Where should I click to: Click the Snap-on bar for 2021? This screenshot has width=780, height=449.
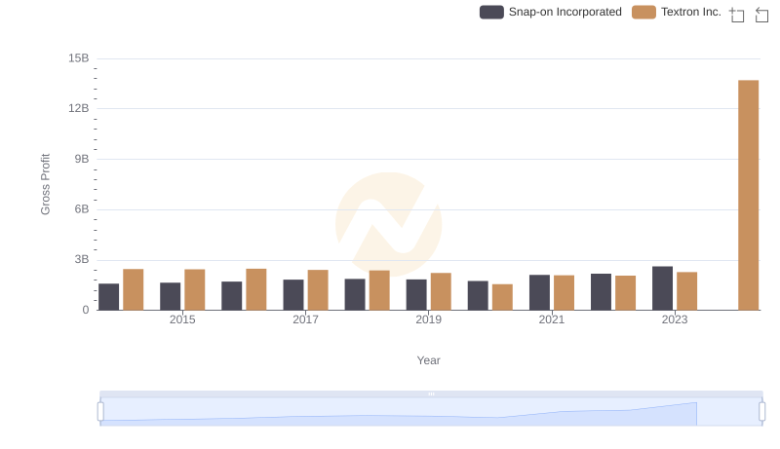(x=539, y=292)
